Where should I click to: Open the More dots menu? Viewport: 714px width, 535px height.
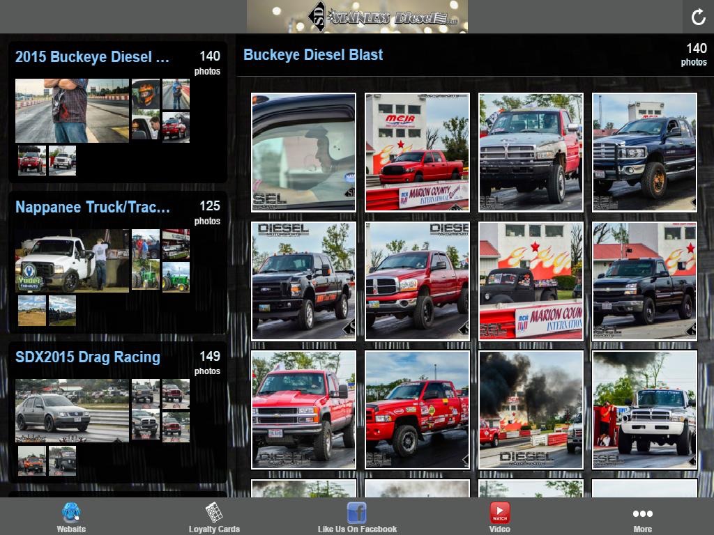pos(642,513)
